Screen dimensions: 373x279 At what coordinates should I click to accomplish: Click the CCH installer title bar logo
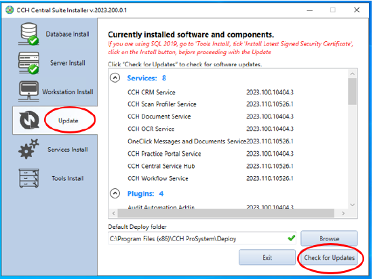tap(9, 10)
